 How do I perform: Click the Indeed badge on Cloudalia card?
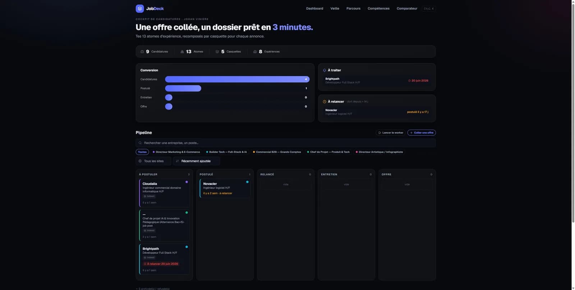[149, 196]
